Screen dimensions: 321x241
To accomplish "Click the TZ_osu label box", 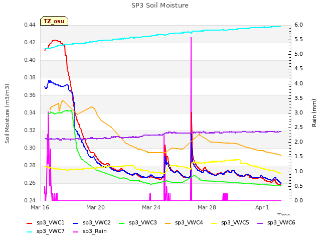I will [x=54, y=21].
